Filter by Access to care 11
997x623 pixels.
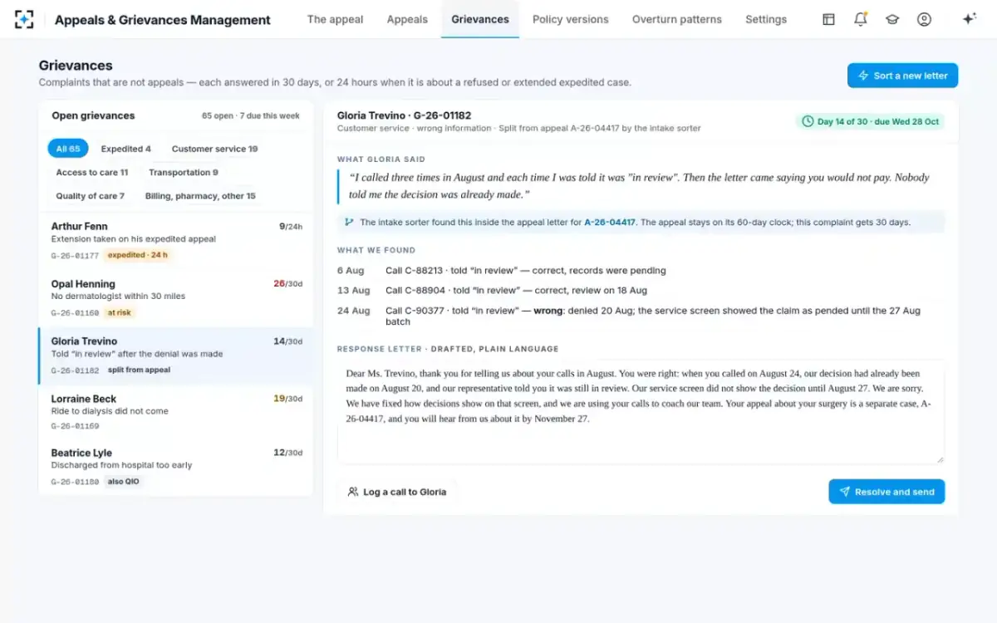[x=92, y=173]
